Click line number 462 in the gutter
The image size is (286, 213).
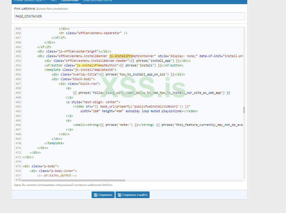point(18,107)
